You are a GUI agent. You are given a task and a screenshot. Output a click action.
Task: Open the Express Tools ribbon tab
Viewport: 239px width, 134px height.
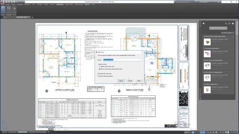point(69,4)
